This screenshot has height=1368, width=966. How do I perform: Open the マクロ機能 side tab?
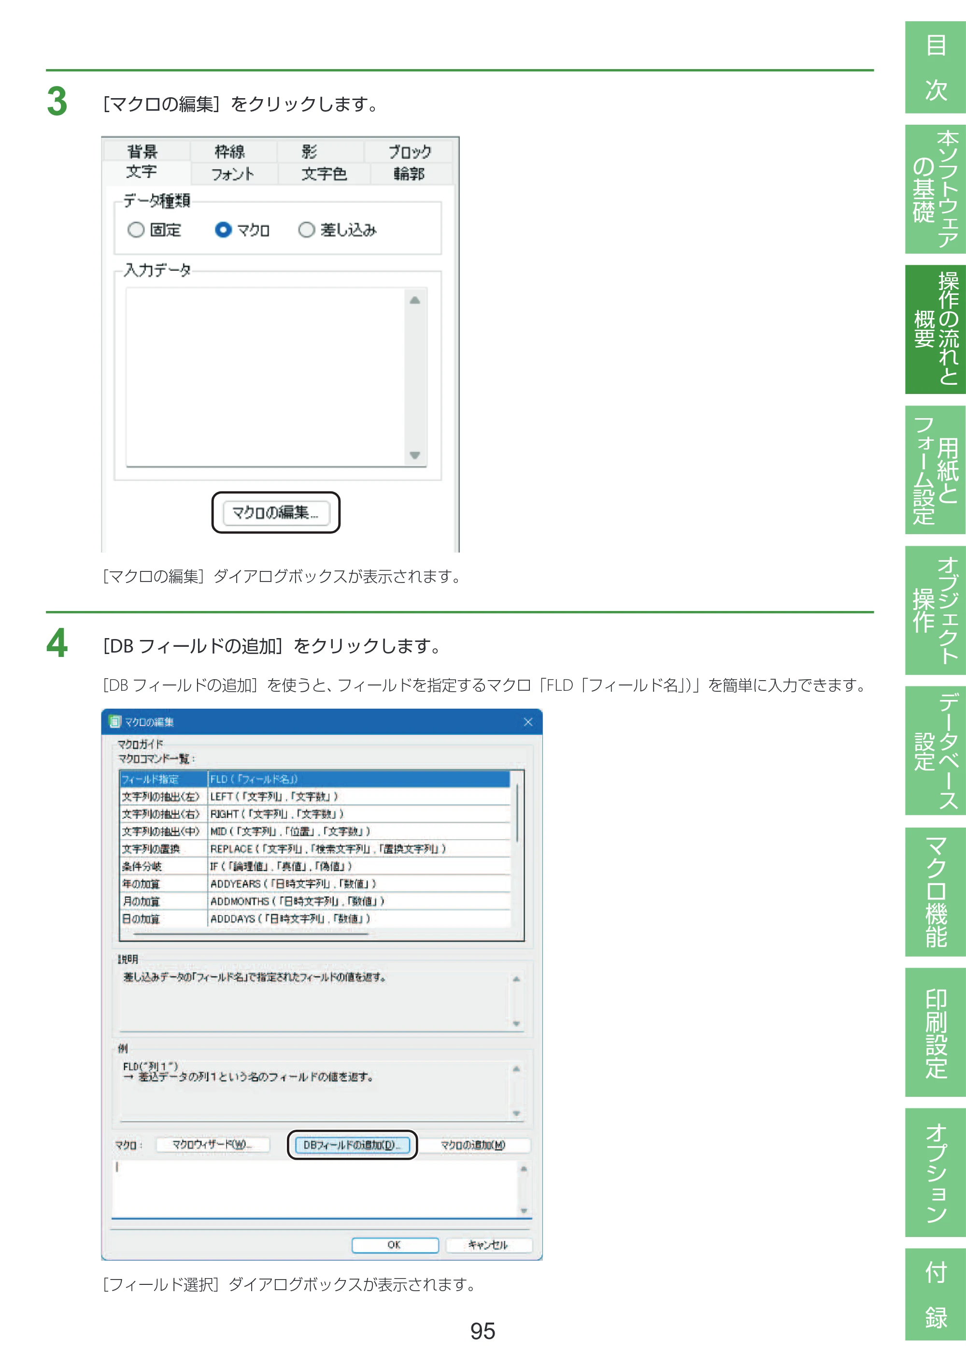[935, 891]
